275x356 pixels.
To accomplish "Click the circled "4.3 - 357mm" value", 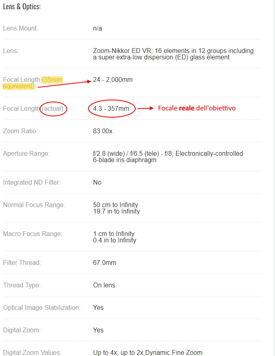I will [112, 108].
